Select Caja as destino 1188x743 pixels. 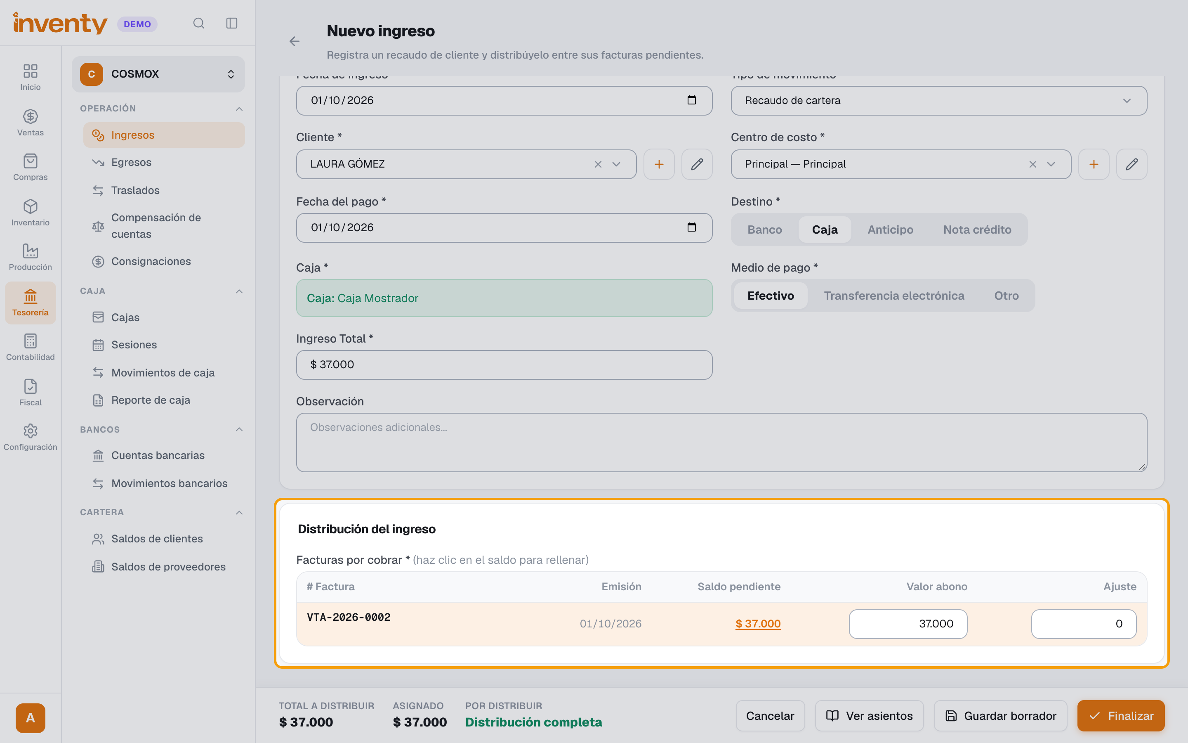(825, 230)
